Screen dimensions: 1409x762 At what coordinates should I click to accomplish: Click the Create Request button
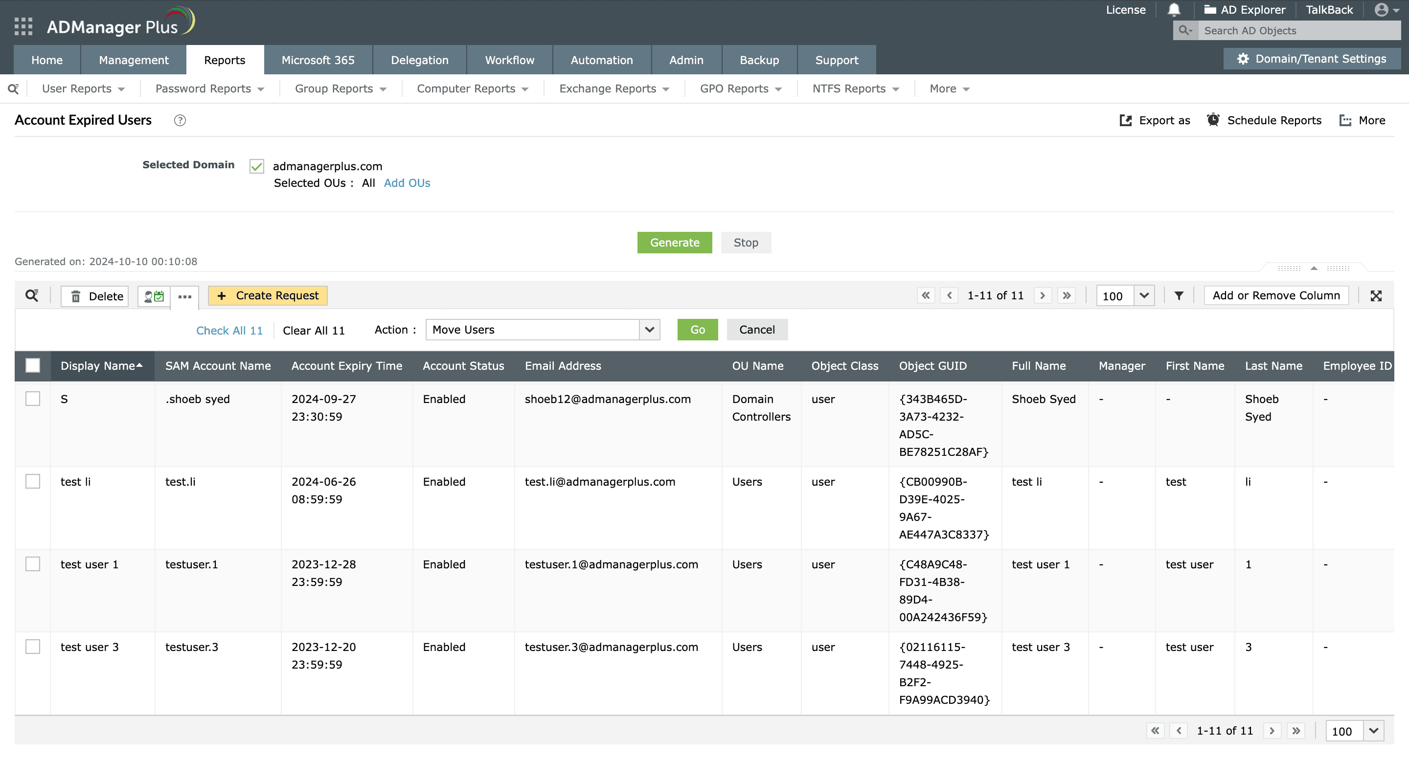coord(268,295)
